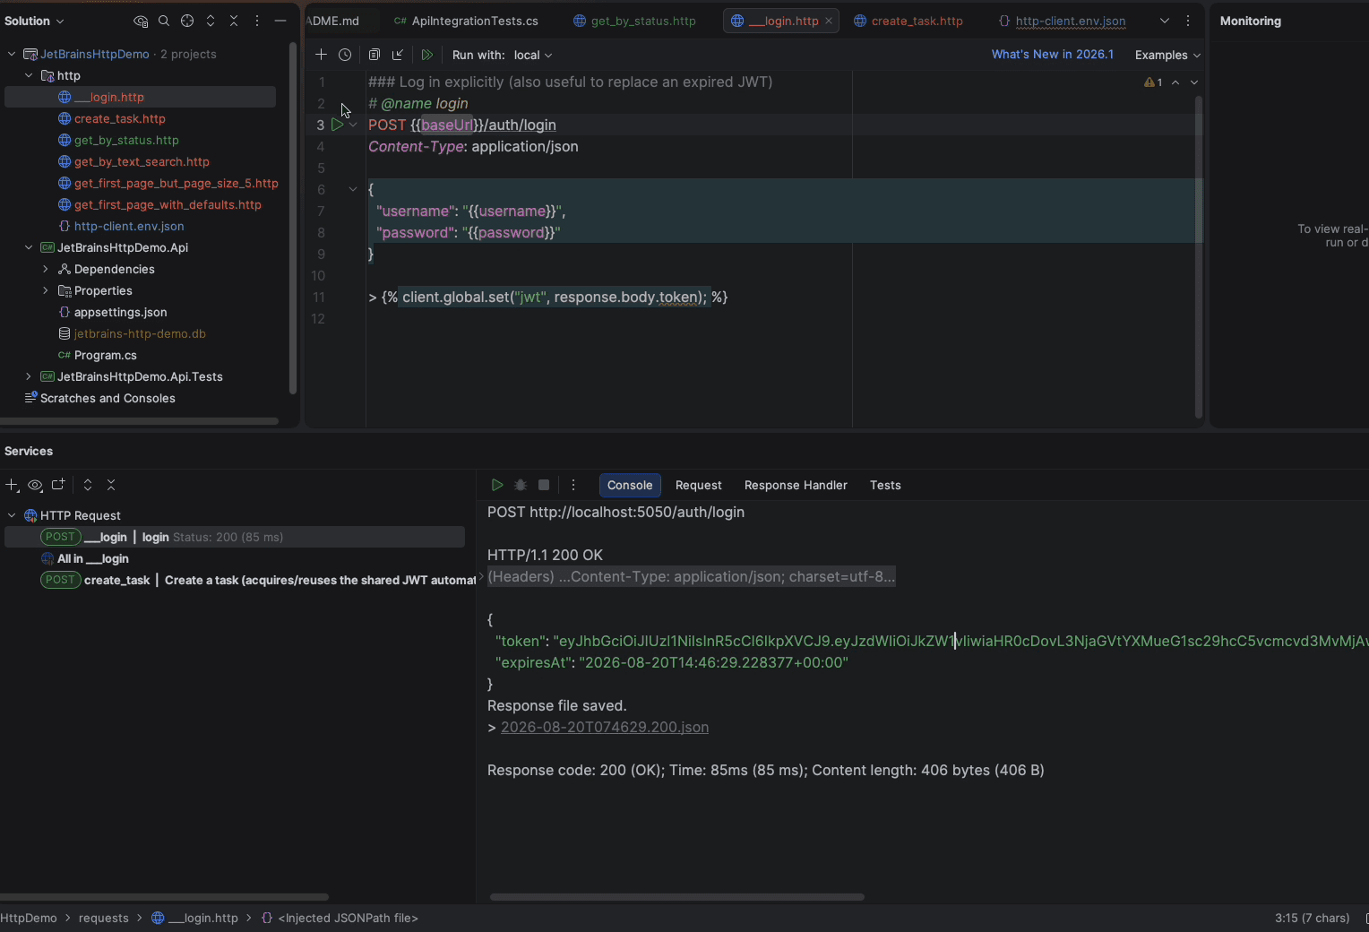Fold the request block at line 3
The image size is (1369, 932).
point(353,125)
